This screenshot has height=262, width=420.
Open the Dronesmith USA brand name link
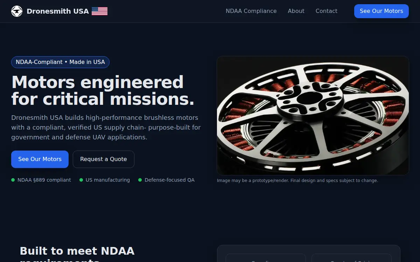[x=58, y=11]
